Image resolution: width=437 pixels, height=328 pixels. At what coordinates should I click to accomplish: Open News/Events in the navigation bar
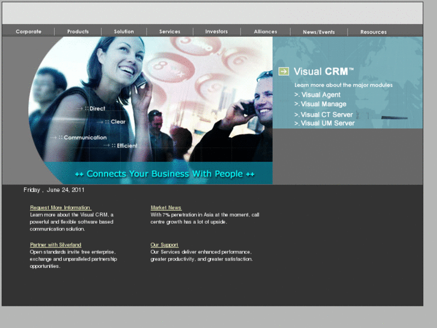[319, 32]
